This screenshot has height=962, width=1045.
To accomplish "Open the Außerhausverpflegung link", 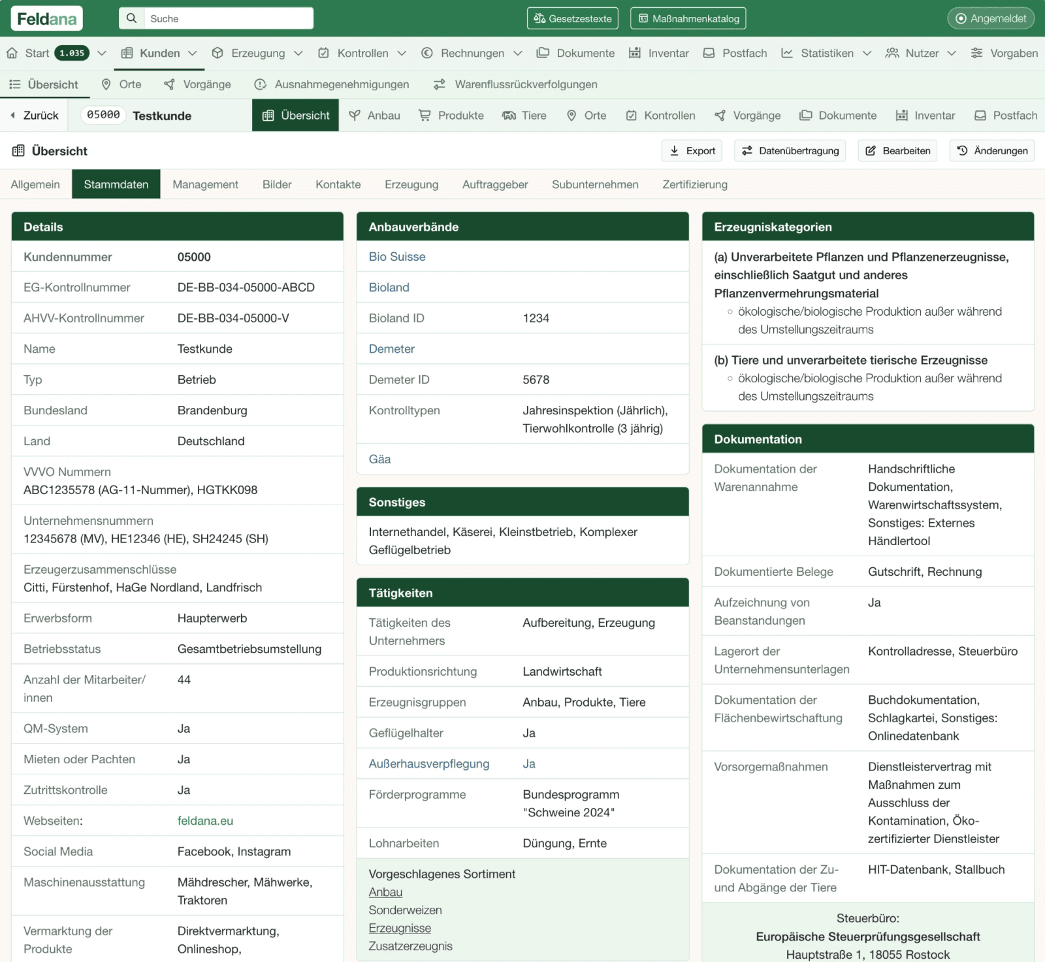I will [x=428, y=764].
